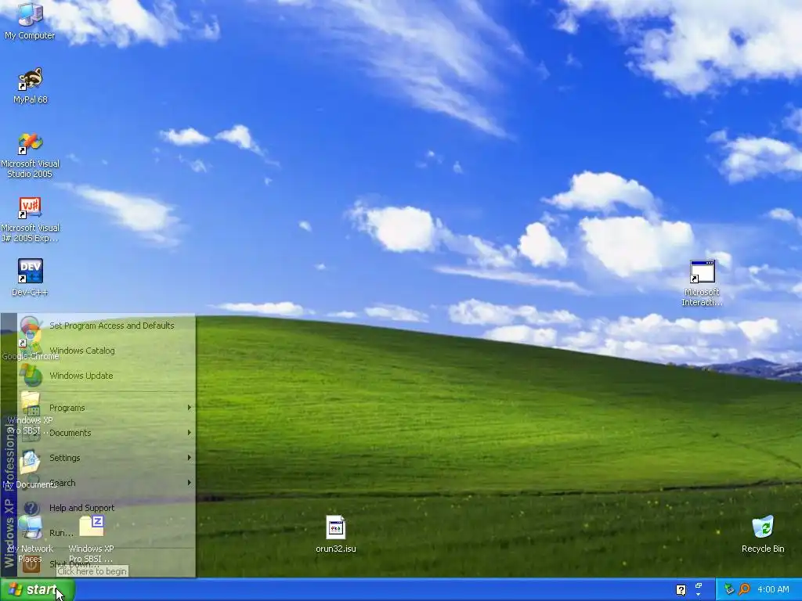Choose Shut Down... from the Start menu
802x601 pixels.
click(107, 564)
